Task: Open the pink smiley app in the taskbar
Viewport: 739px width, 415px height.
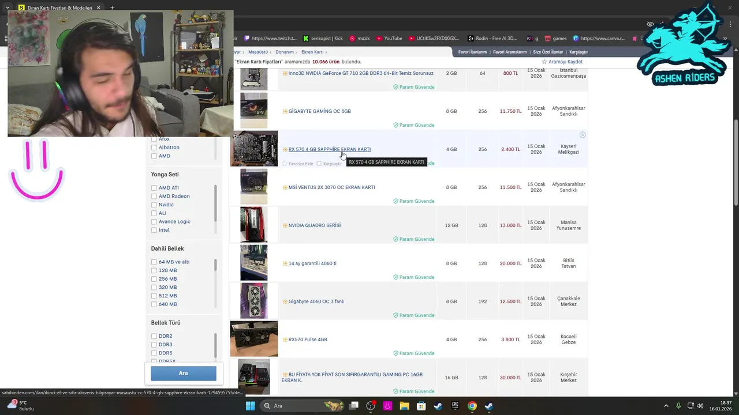Action: 387,406
